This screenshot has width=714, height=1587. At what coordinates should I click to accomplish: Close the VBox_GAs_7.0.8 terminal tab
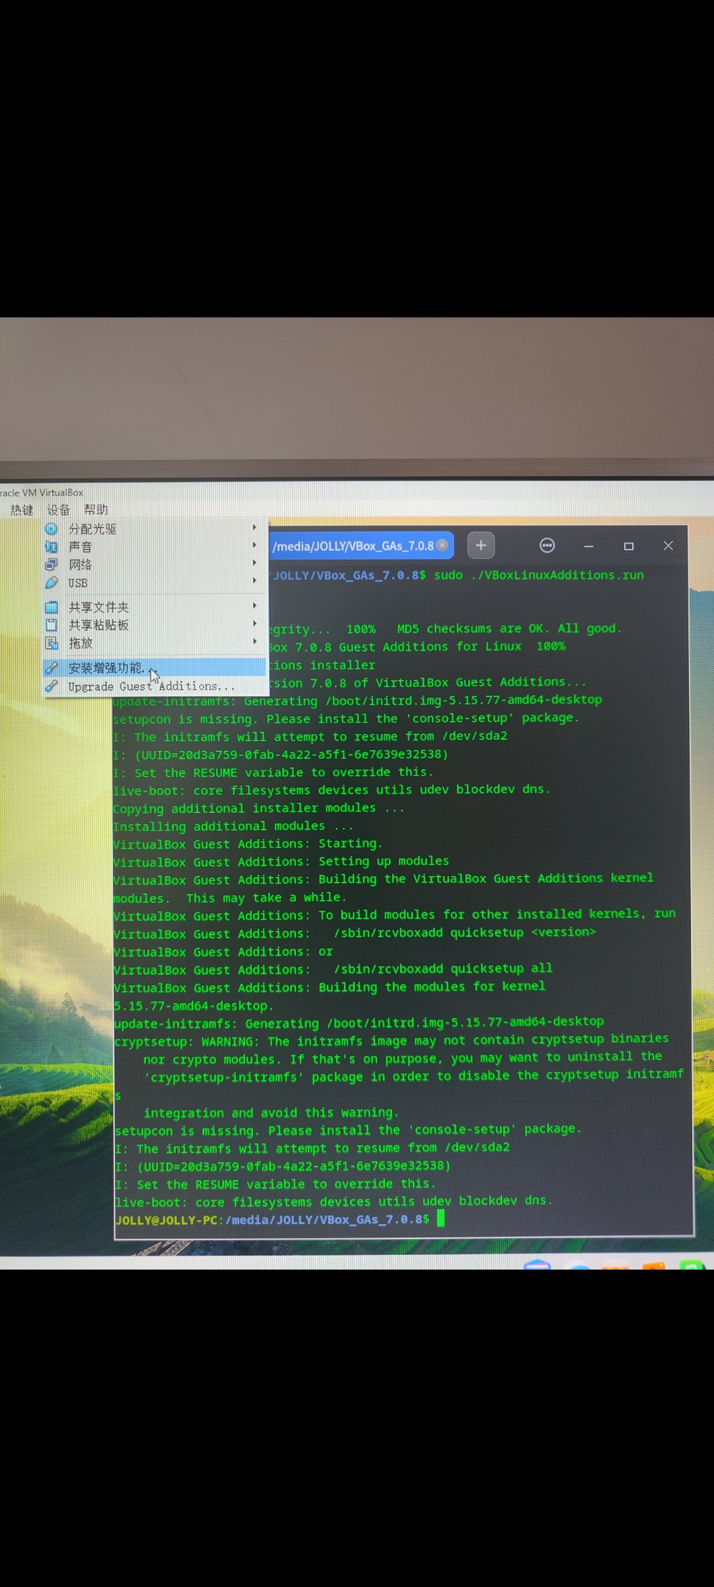coord(442,546)
